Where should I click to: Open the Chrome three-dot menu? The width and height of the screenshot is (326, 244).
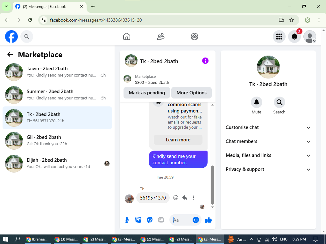[x=319, y=20]
